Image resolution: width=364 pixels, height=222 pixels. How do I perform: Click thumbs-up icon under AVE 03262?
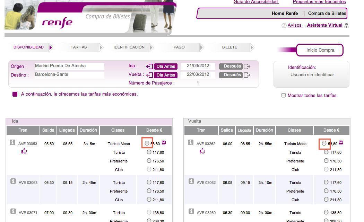click(x=202, y=151)
